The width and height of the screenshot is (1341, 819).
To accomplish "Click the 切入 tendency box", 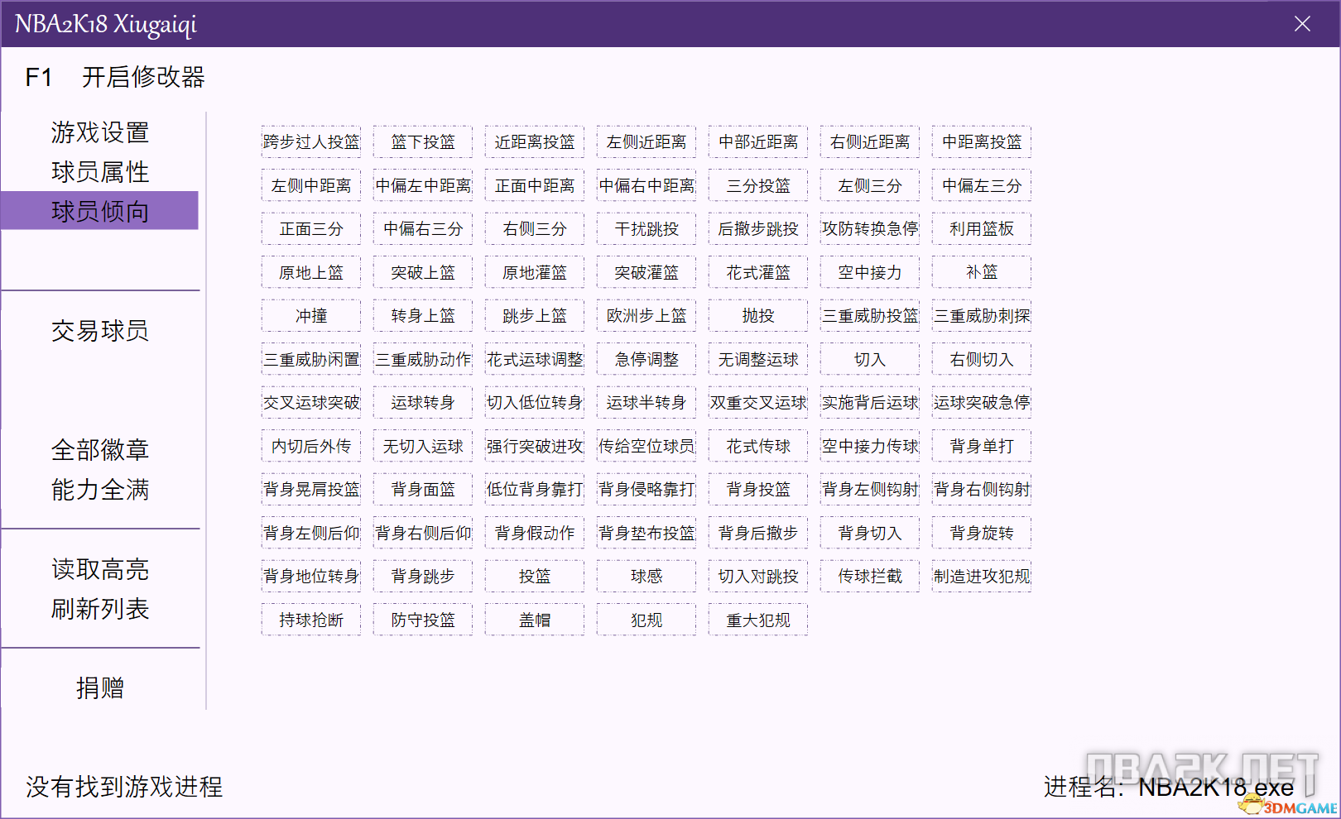I will pos(870,359).
